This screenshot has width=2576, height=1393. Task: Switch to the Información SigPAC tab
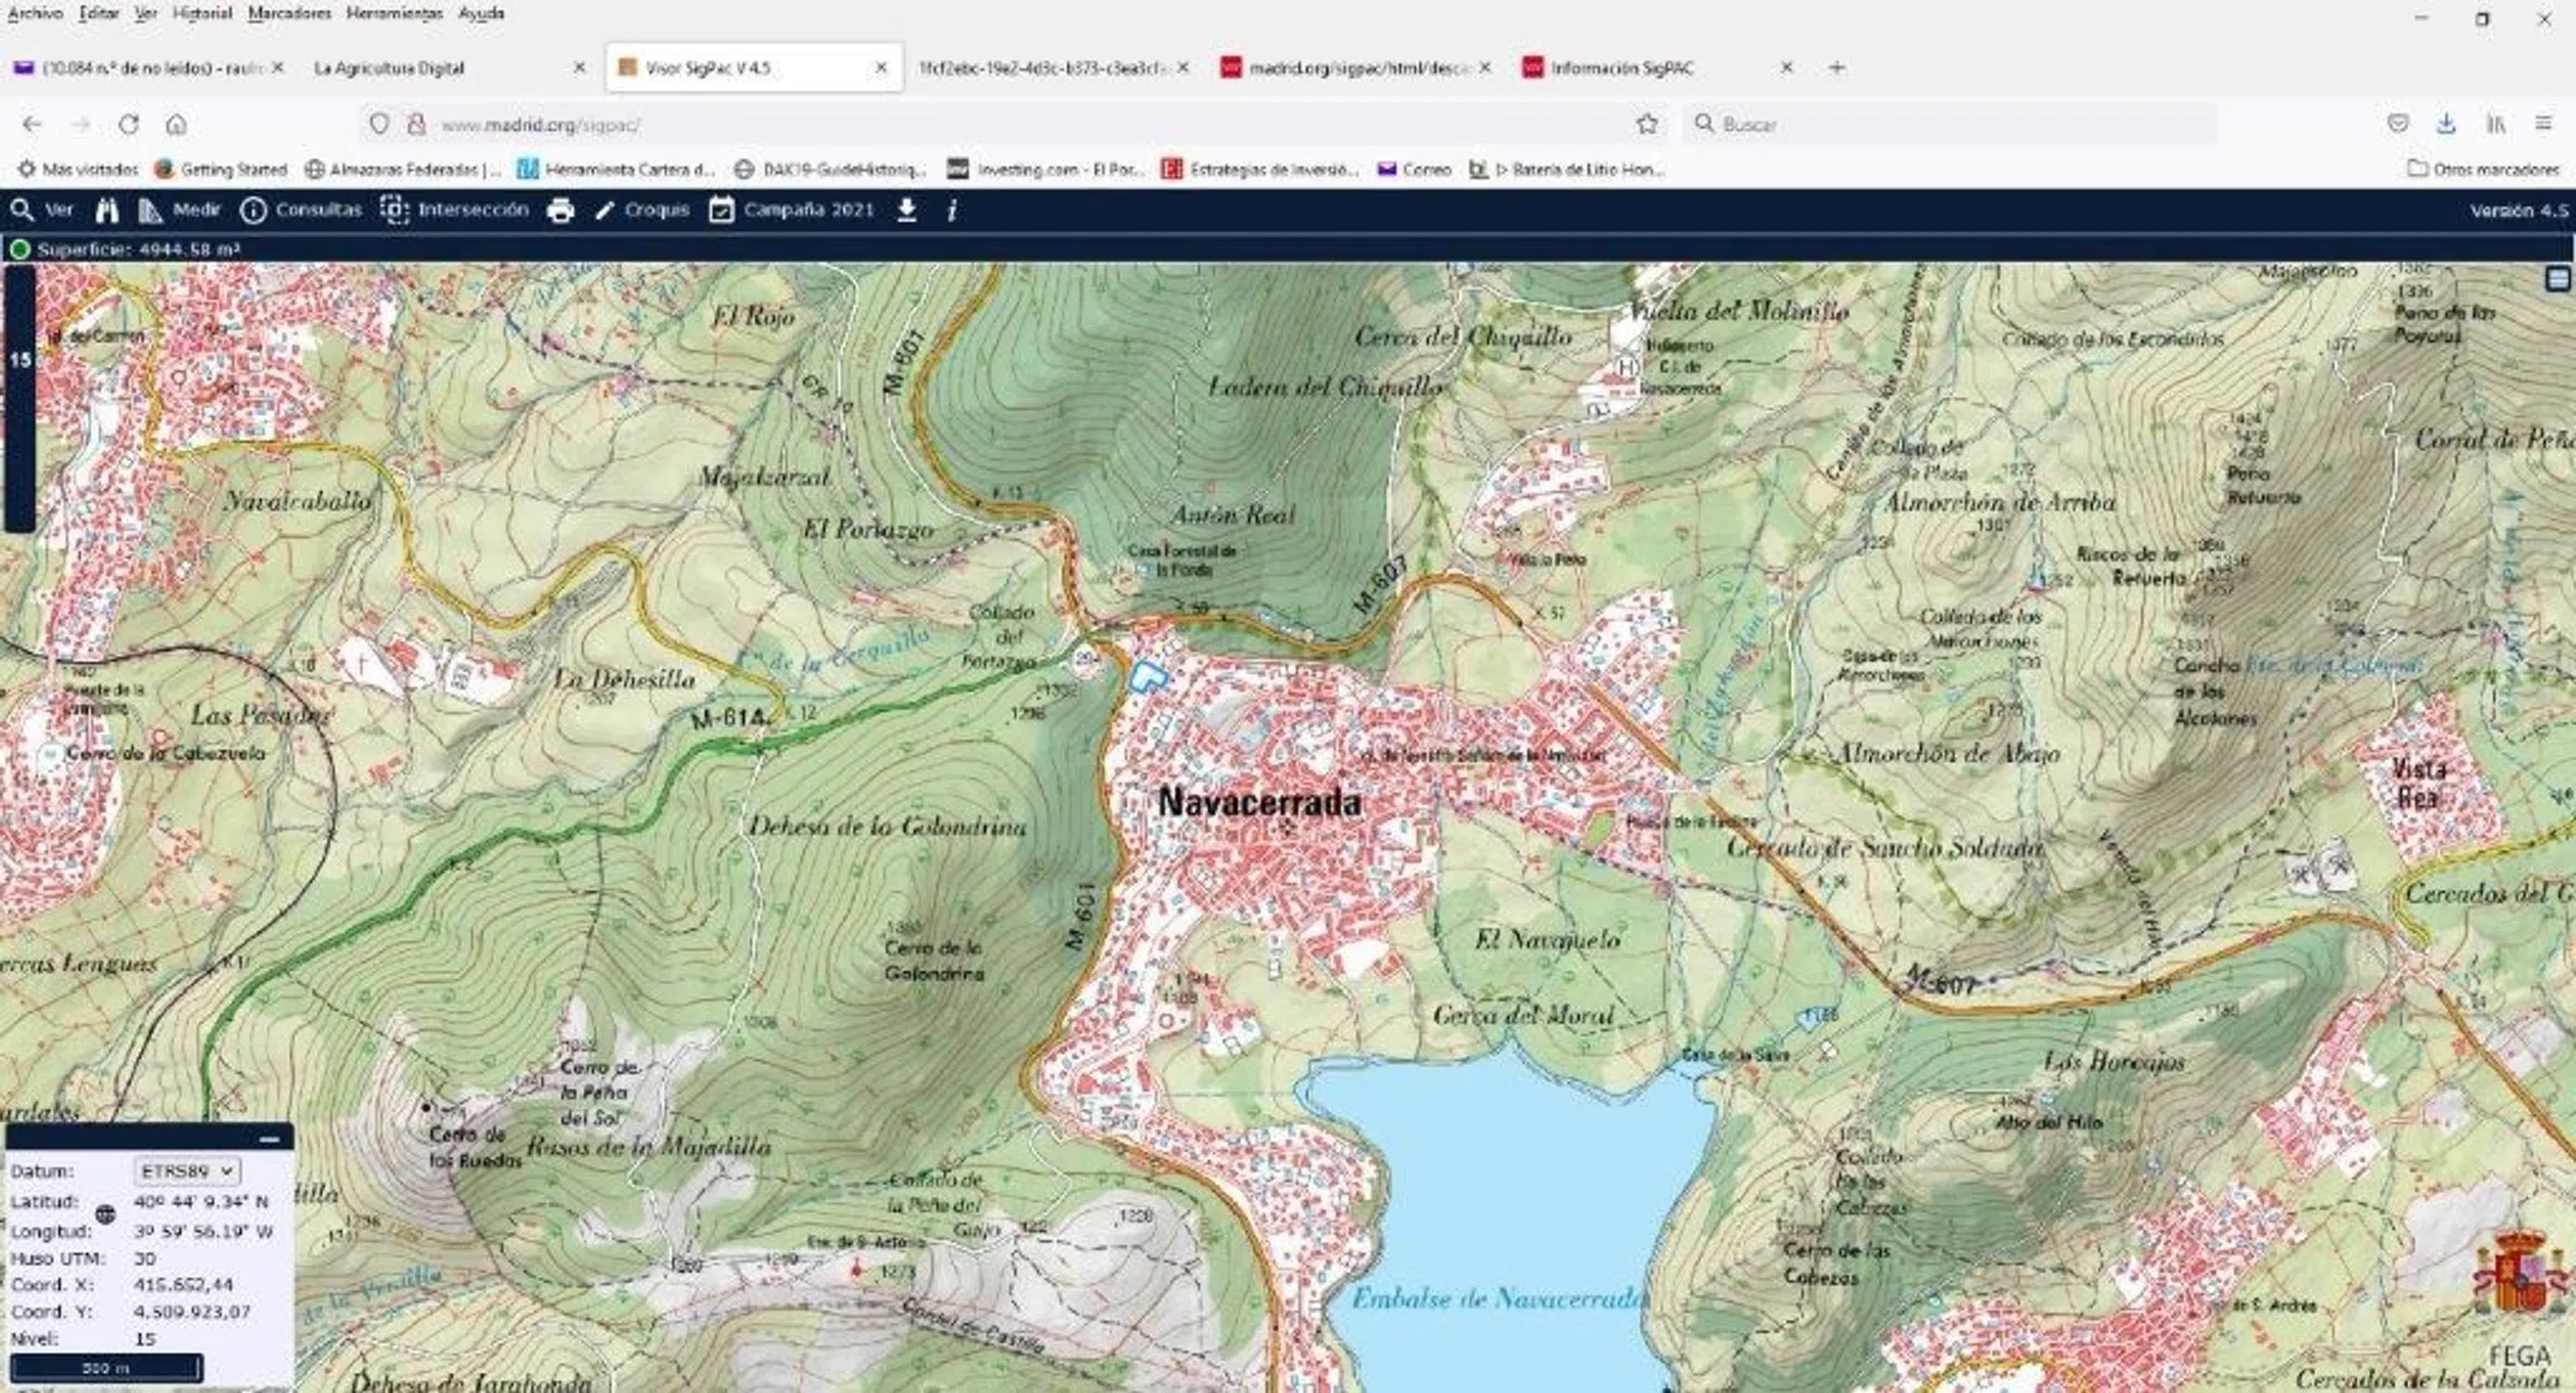(1621, 68)
